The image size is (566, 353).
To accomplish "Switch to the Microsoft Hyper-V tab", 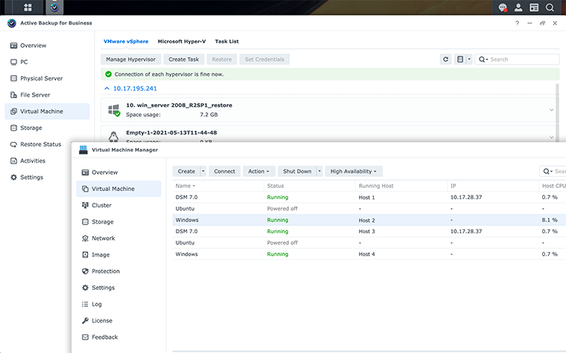I will coord(182,41).
